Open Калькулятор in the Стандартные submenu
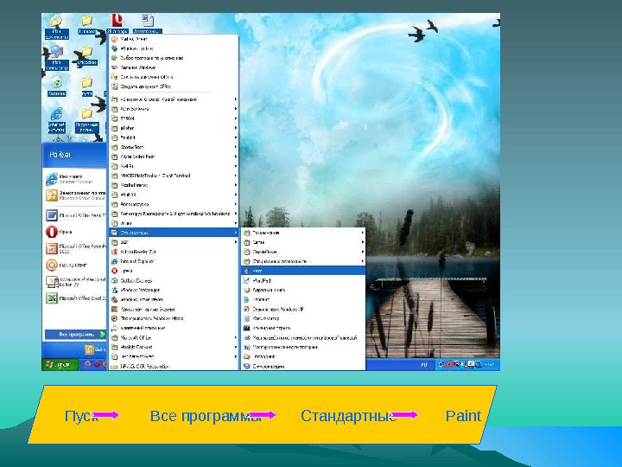This screenshot has height=467, width=622. pos(303,318)
